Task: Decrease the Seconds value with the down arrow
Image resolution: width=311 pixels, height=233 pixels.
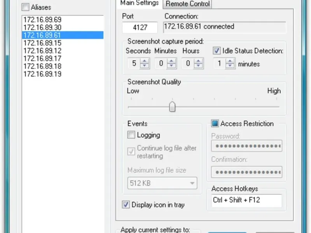Action: click(x=145, y=66)
